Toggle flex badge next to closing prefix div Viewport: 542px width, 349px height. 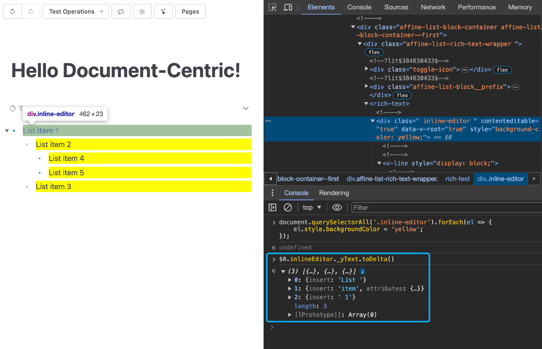[402, 95]
